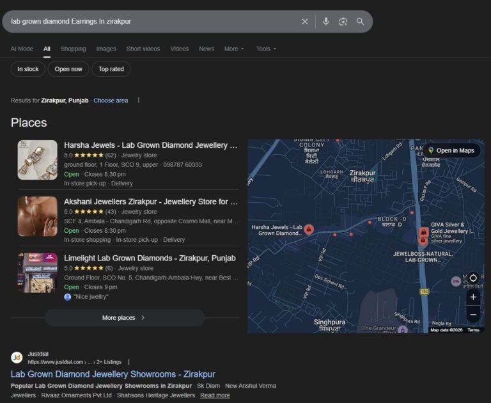
Task: Switch to Short videos tab
Action: click(x=143, y=49)
